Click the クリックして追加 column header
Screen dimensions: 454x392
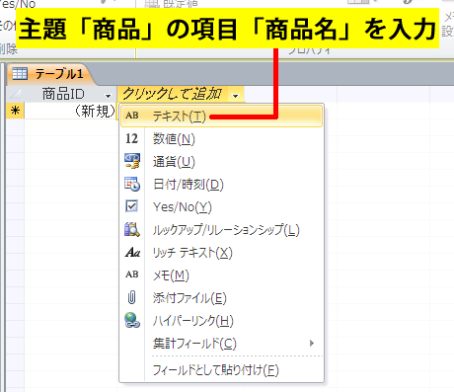click(181, 94)
